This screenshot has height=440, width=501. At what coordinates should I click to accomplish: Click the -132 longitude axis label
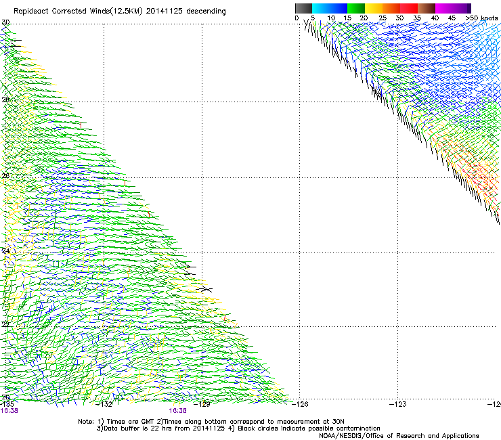[104, 404]
